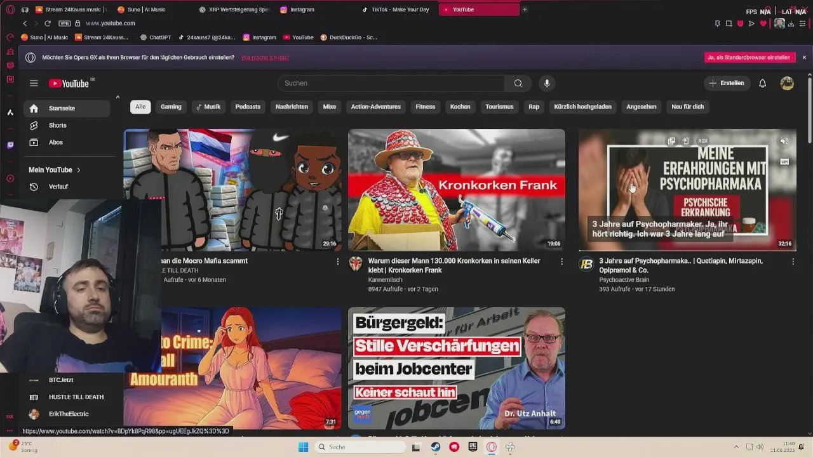Image resolution: width=813 pixels, height=457 pixels.
Task: Click the heart bookmarks icon in toolbar
Action: point(763,23)
